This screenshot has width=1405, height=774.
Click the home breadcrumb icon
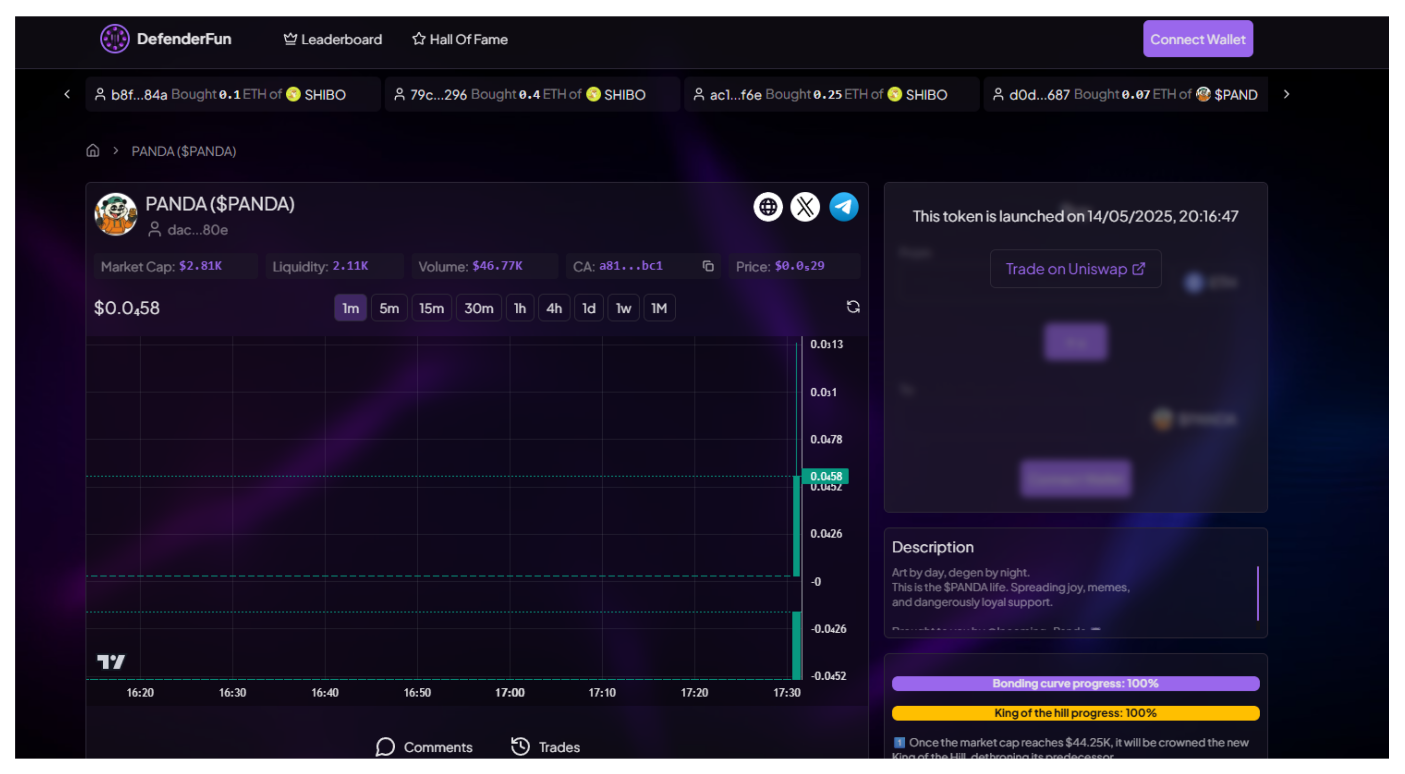(x=93, y=150)
